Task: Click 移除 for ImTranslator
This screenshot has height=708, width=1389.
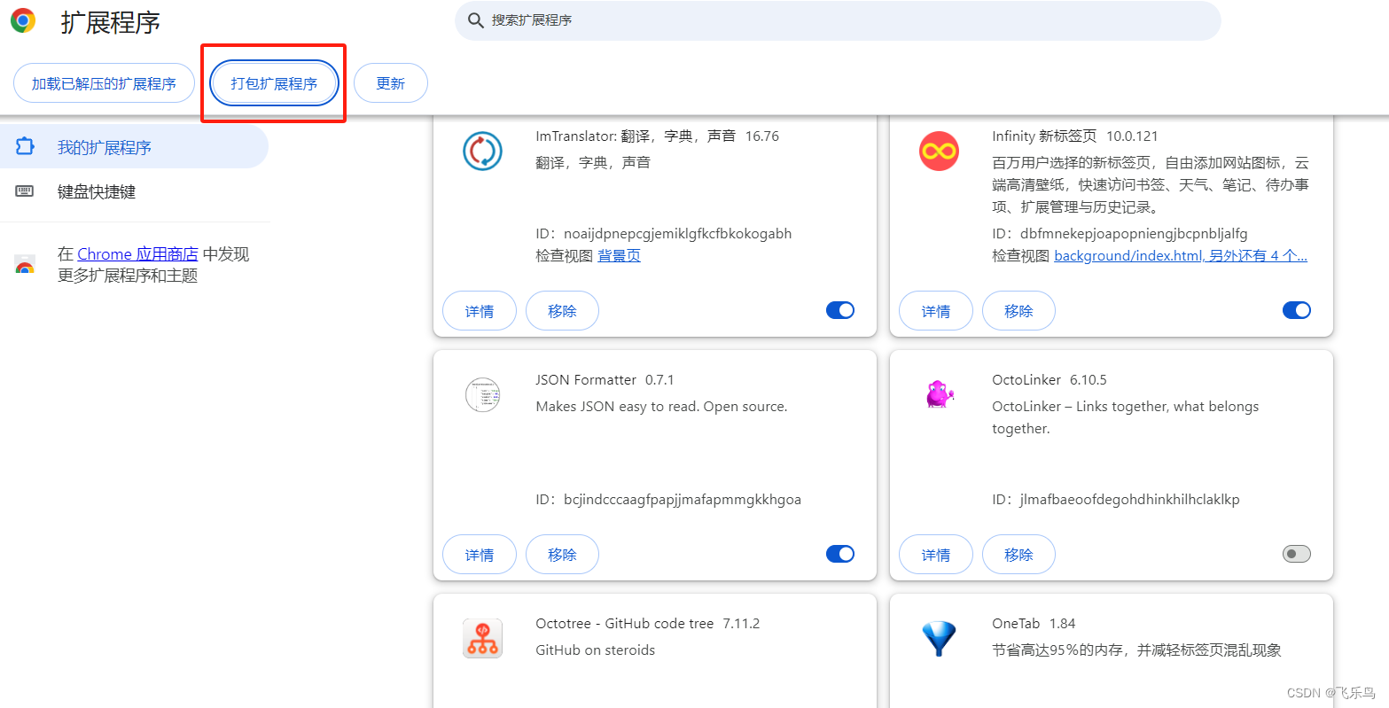Action: tap(562, 311)
